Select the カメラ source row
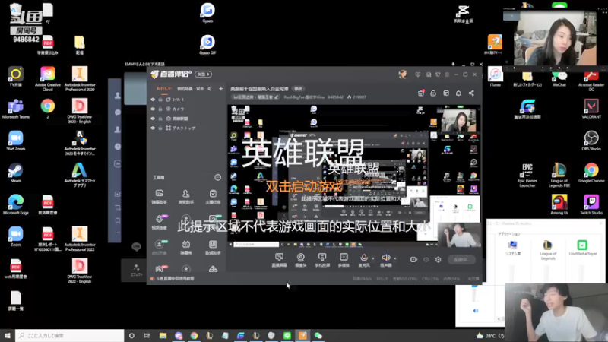Screen dimensions: 608x342 click(187, 109)
